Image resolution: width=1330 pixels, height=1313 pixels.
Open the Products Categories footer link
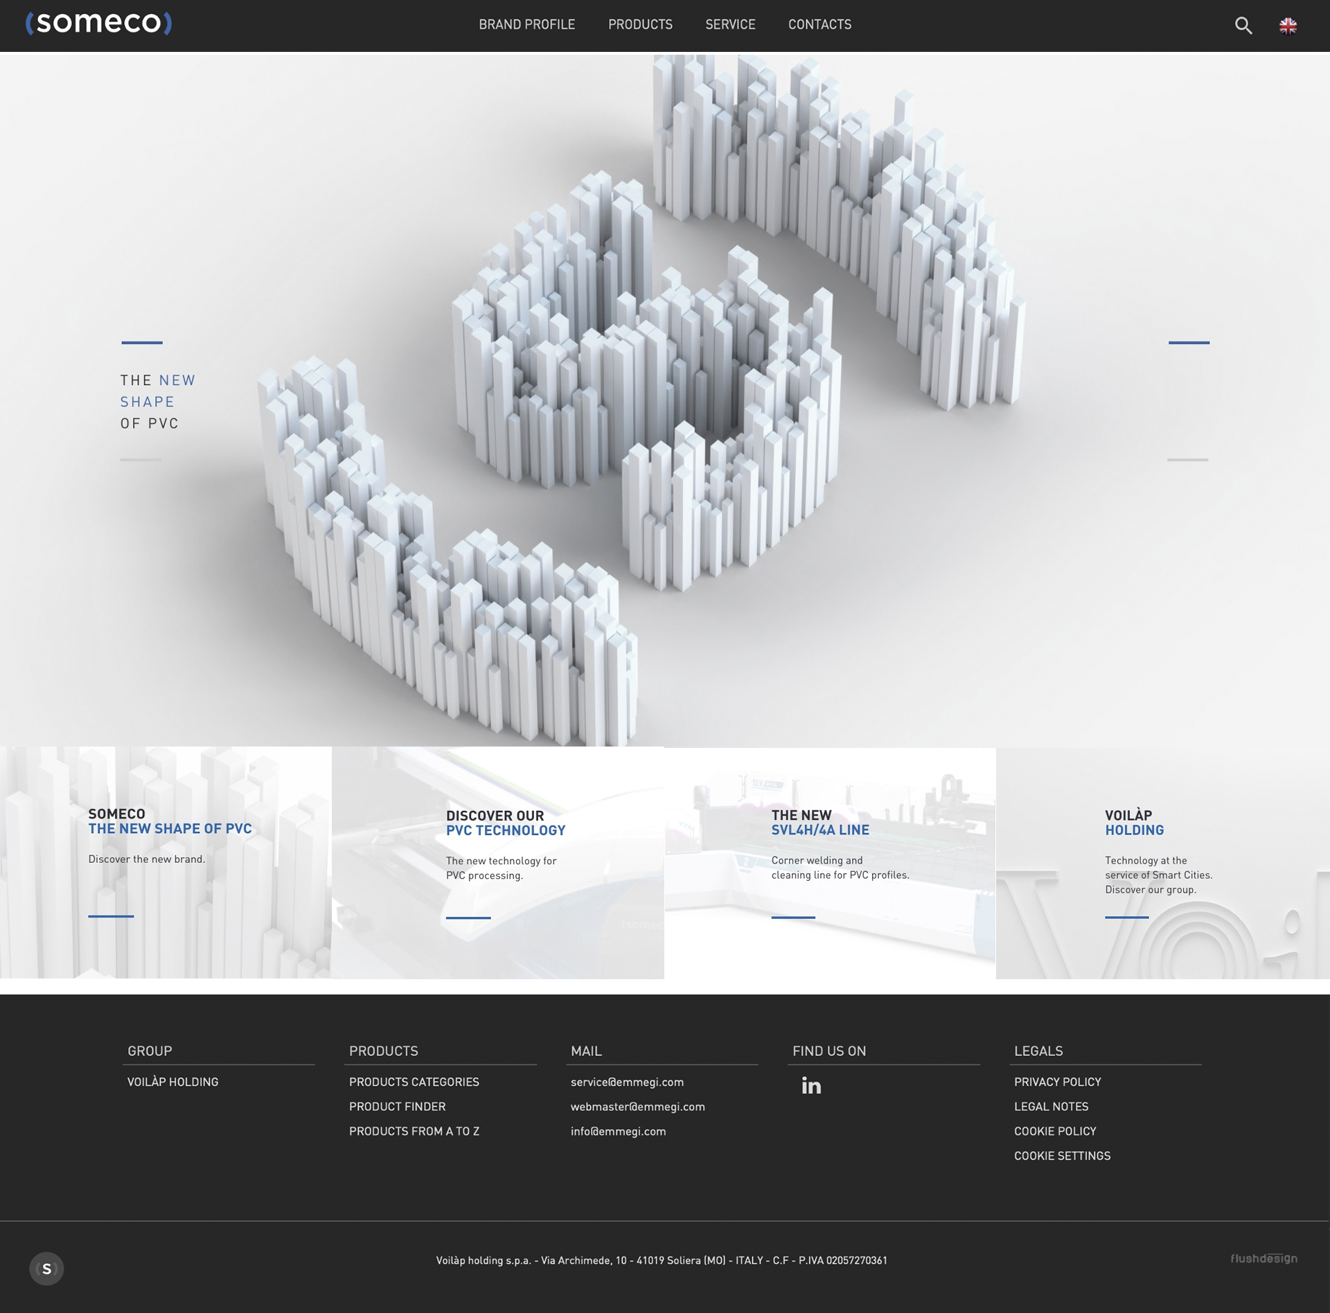pyautogui.click(x=414, y=1082)
